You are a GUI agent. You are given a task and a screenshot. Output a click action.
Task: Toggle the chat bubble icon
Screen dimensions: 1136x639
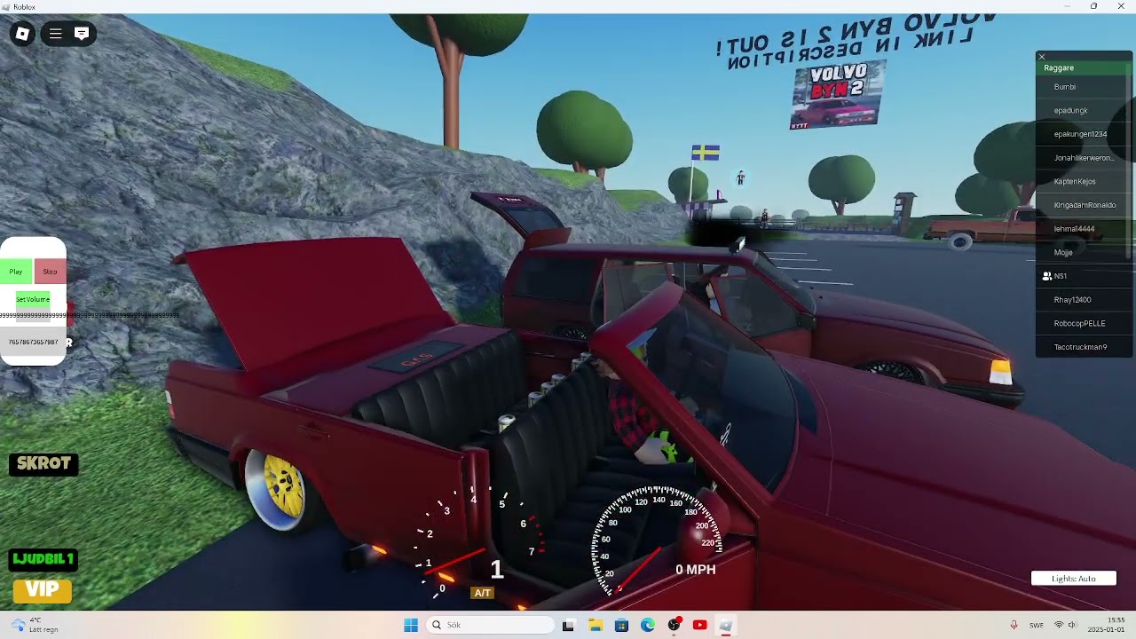click(81, 34)
